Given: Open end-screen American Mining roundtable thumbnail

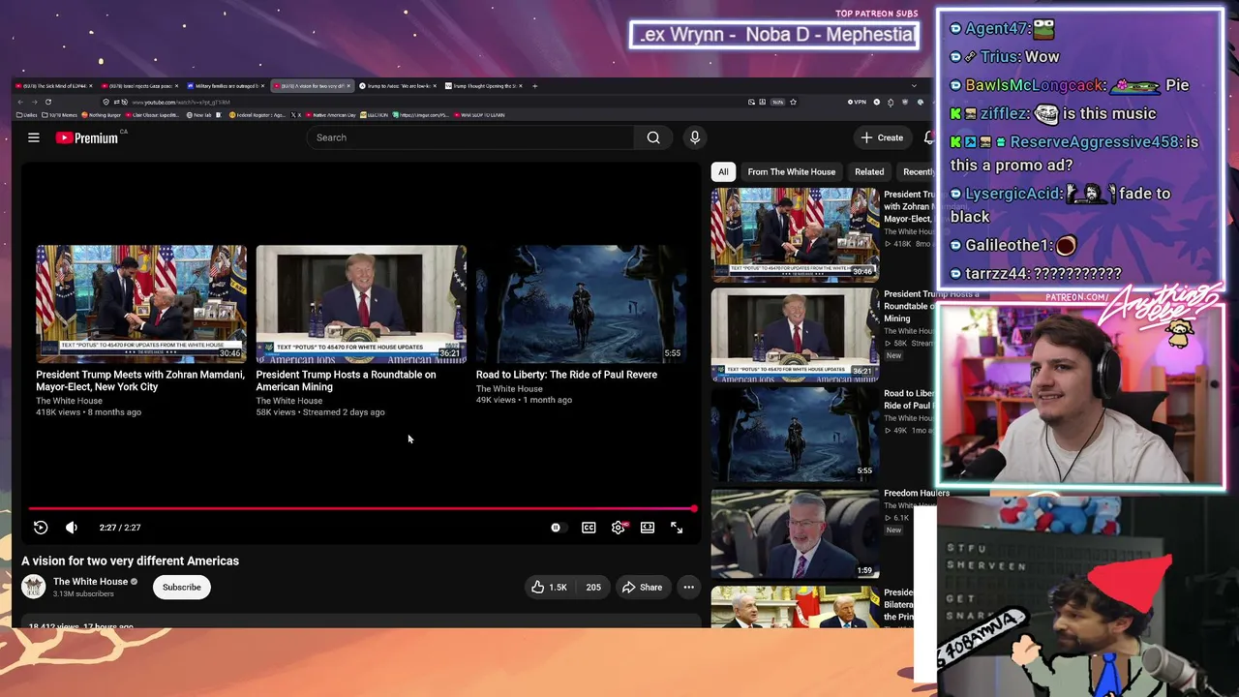Looking at the screenshot, I should [x=361, y=304].
